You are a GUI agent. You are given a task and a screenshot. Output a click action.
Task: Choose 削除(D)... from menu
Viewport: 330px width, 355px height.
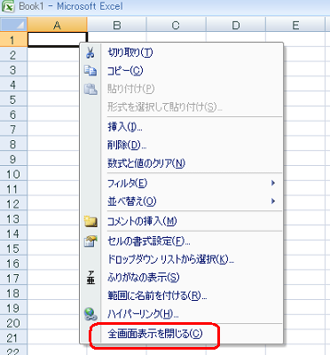pyautogui.click(x=181, y=145)
